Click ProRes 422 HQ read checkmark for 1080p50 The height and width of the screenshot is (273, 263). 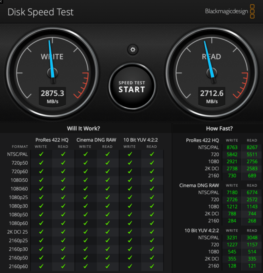(63, 214)
